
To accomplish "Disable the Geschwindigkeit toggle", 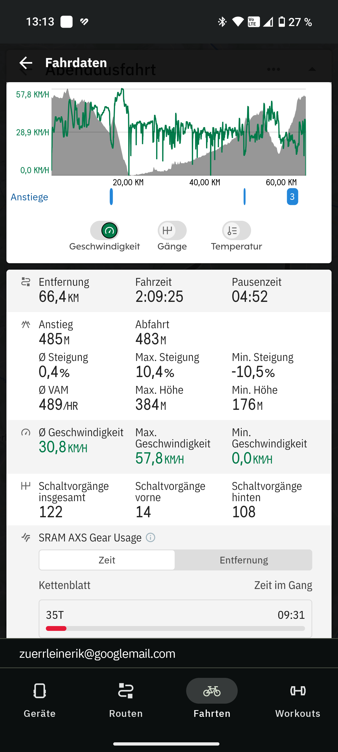I will (x=105, y=231).
